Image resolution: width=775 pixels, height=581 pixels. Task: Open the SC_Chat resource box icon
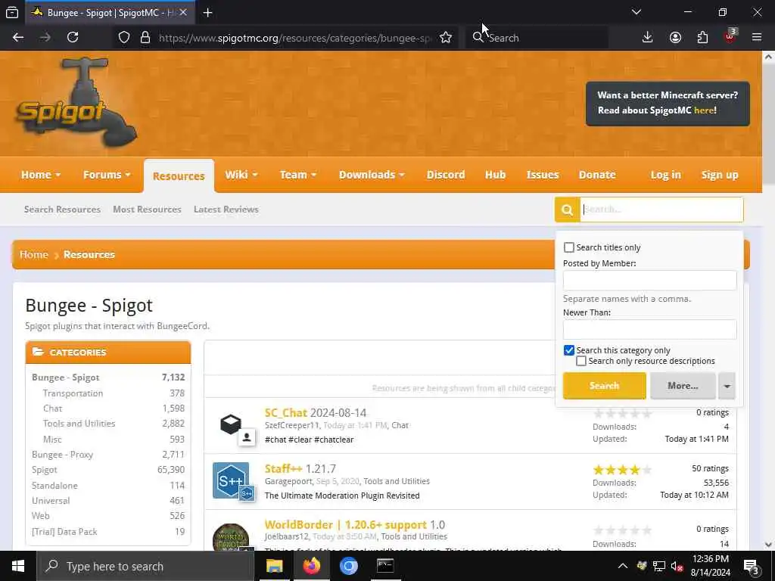tap(231, 425)
